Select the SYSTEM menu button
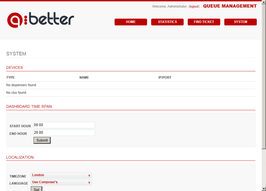The image size is (266, 191). tap(240, 22)
